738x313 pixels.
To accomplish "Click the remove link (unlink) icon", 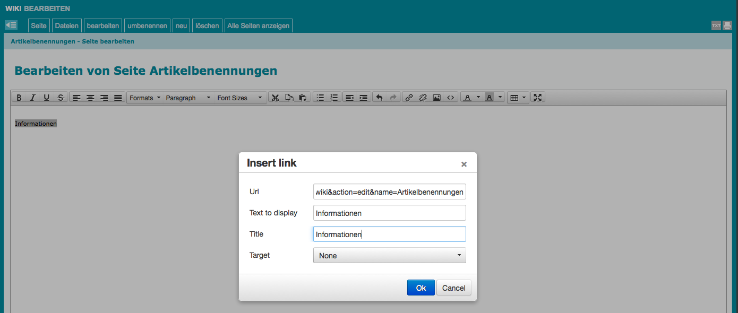I will pos(423,98).
